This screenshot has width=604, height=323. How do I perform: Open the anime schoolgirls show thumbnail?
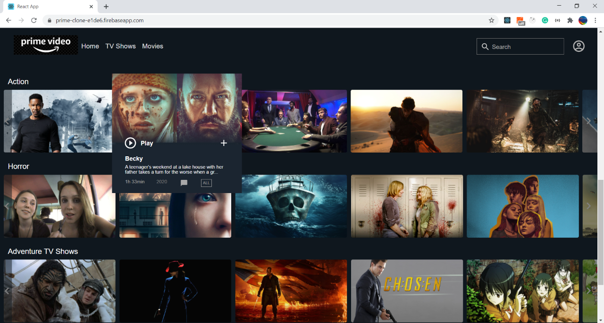pos(523,291)
